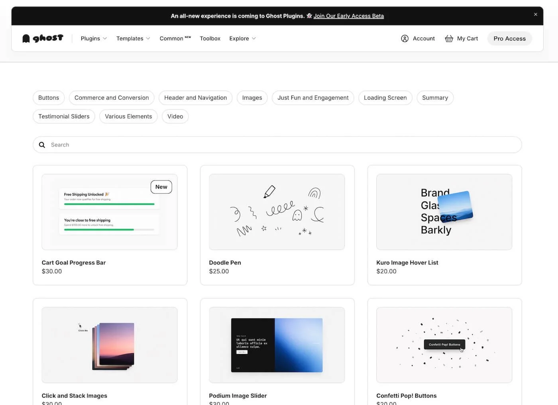Open the Podium Image Slider thumbnail
Screen dimensions: 558x405
point(277,345)
